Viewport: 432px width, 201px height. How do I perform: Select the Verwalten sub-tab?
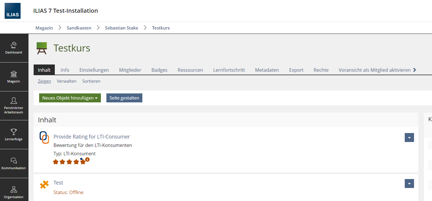[x=67, y=81]
